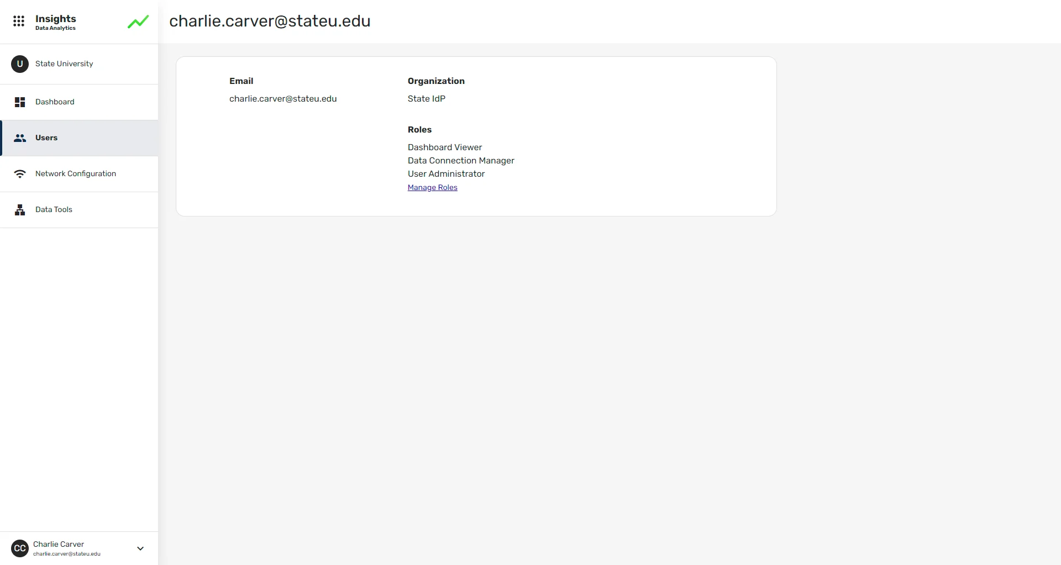Click the Organization field label
This screenshot has width=1061, height=565.
tap(436, 81)
